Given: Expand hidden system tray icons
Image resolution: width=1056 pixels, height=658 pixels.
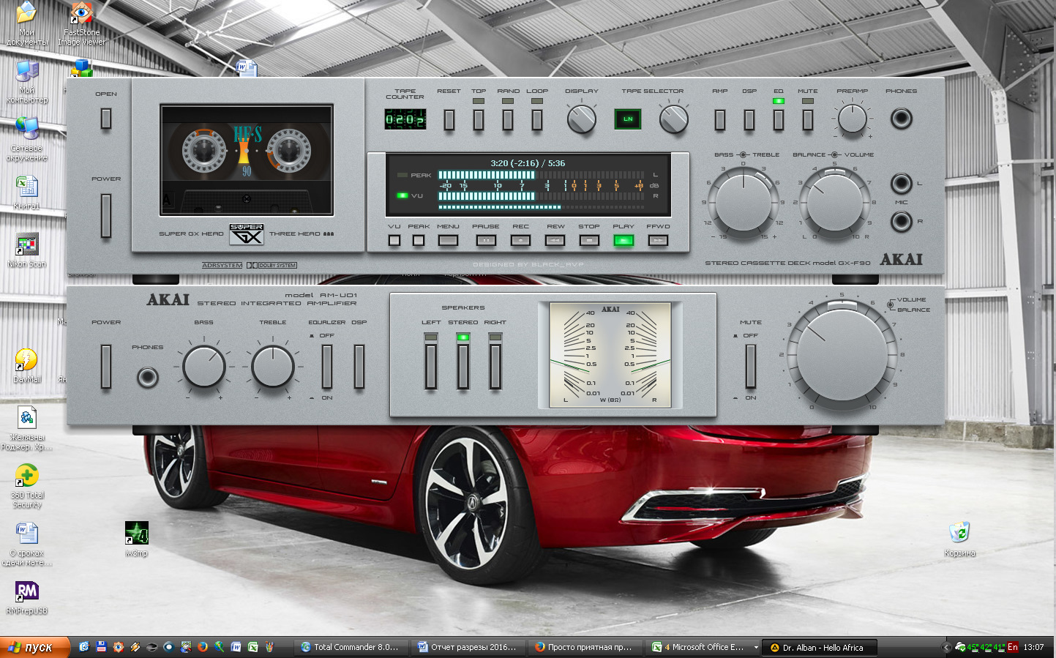Looking at the screenshot, I should [x=946, y=647].
